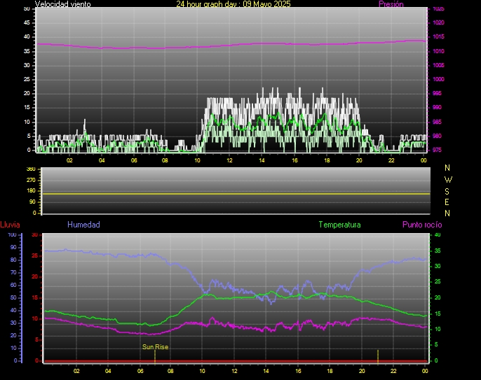Viewport: 481px width, 380px height.
Task: Click the '80' humidity axis value
Action: pyautogui.click(x=13, y=260)
